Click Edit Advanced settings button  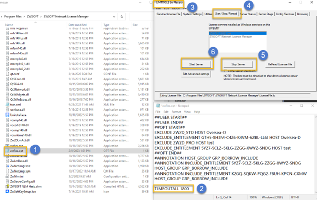[196, 74]
